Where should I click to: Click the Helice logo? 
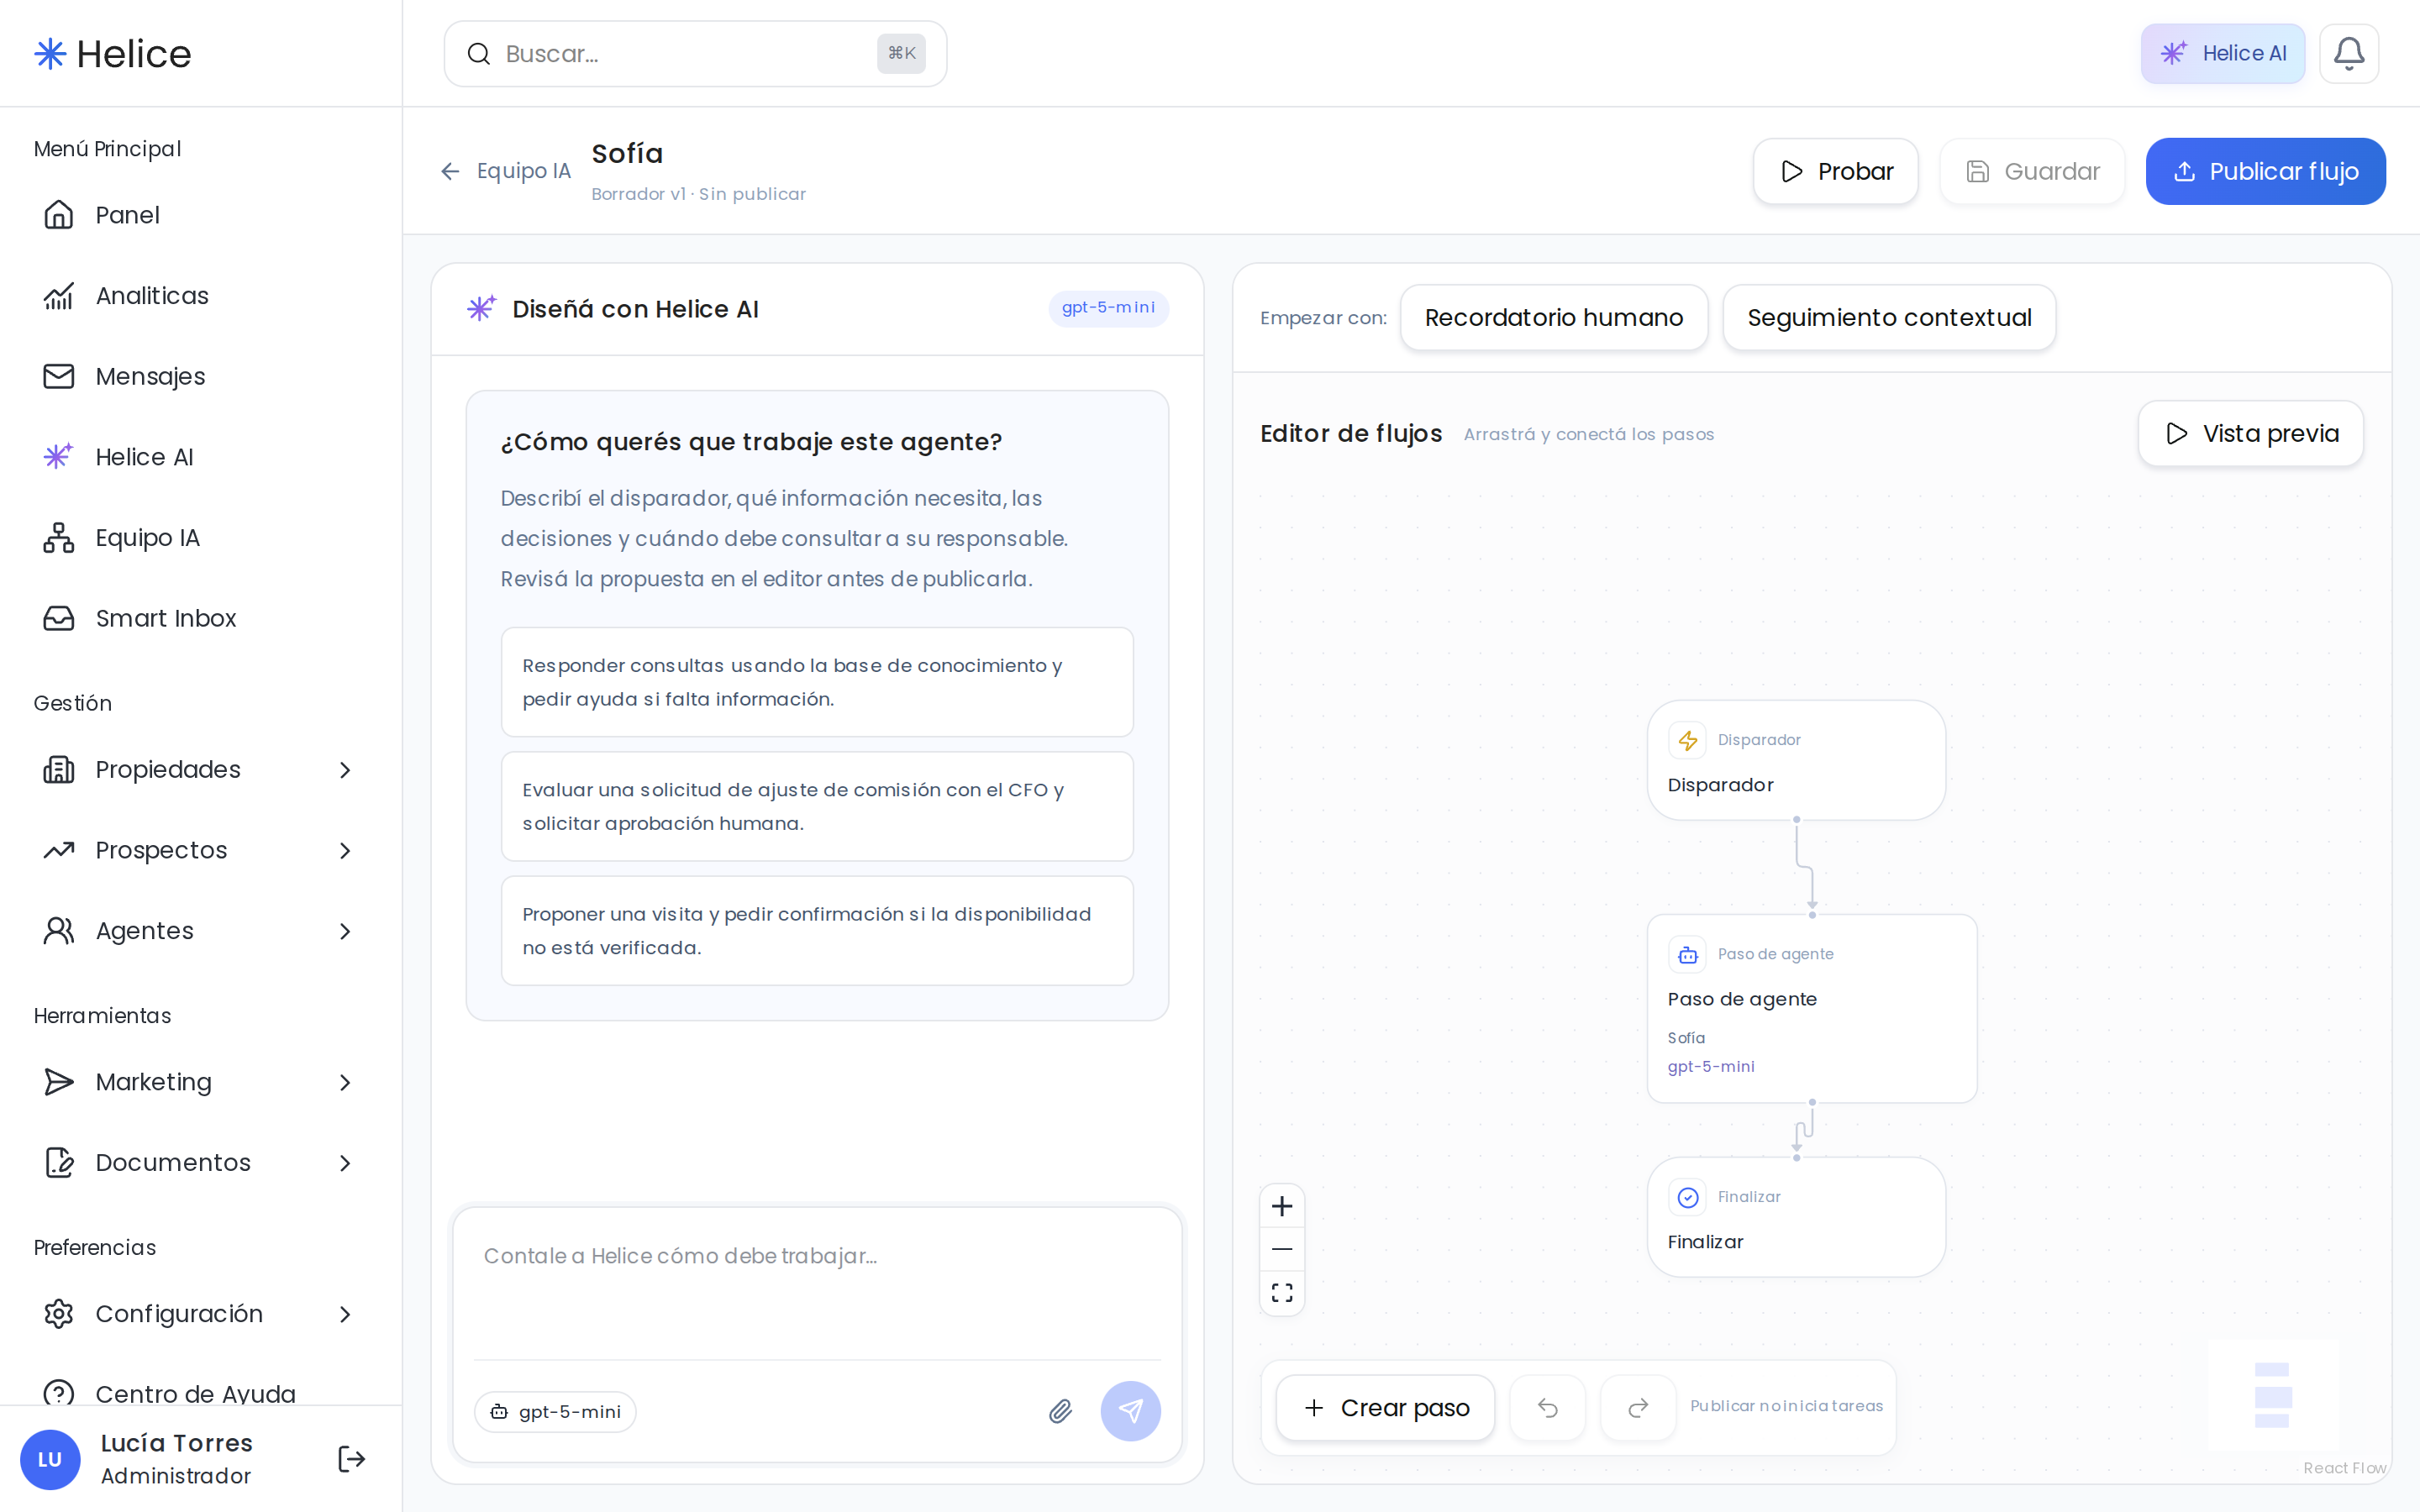pos(112,53)
